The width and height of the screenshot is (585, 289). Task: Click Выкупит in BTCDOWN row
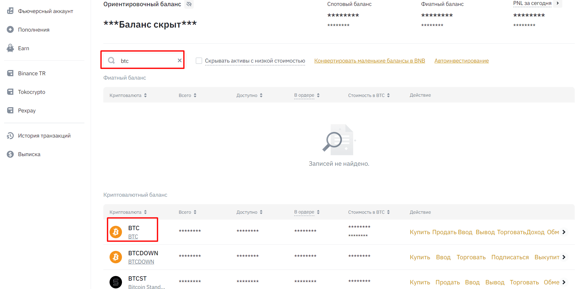[x=547, y=257]
